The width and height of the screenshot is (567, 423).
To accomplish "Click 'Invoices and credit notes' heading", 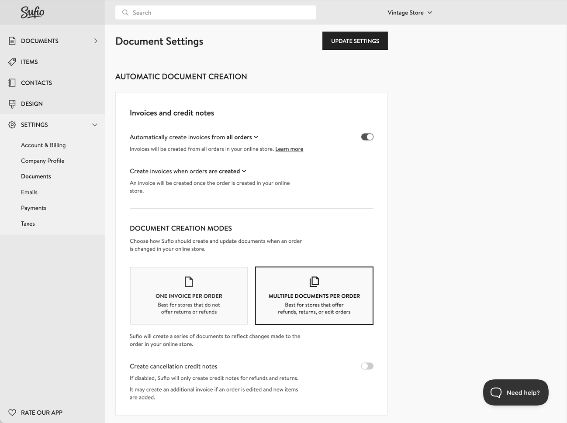I will point(172,113).
